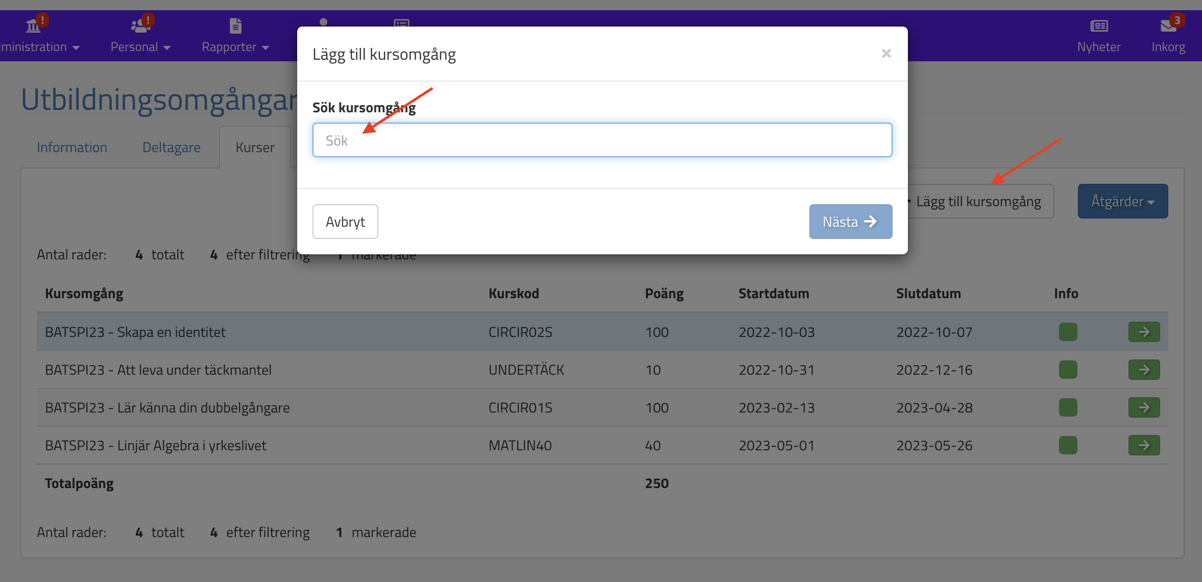Screen dimensions: 1202x582
Task: Open the Inkorg inbox icon
Action: tap(1167, 26)
